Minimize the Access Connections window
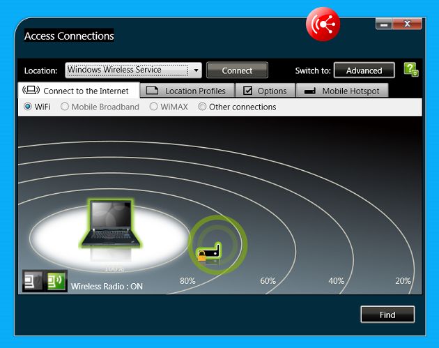Screen dimensions: 439x348 coord(384,24)
